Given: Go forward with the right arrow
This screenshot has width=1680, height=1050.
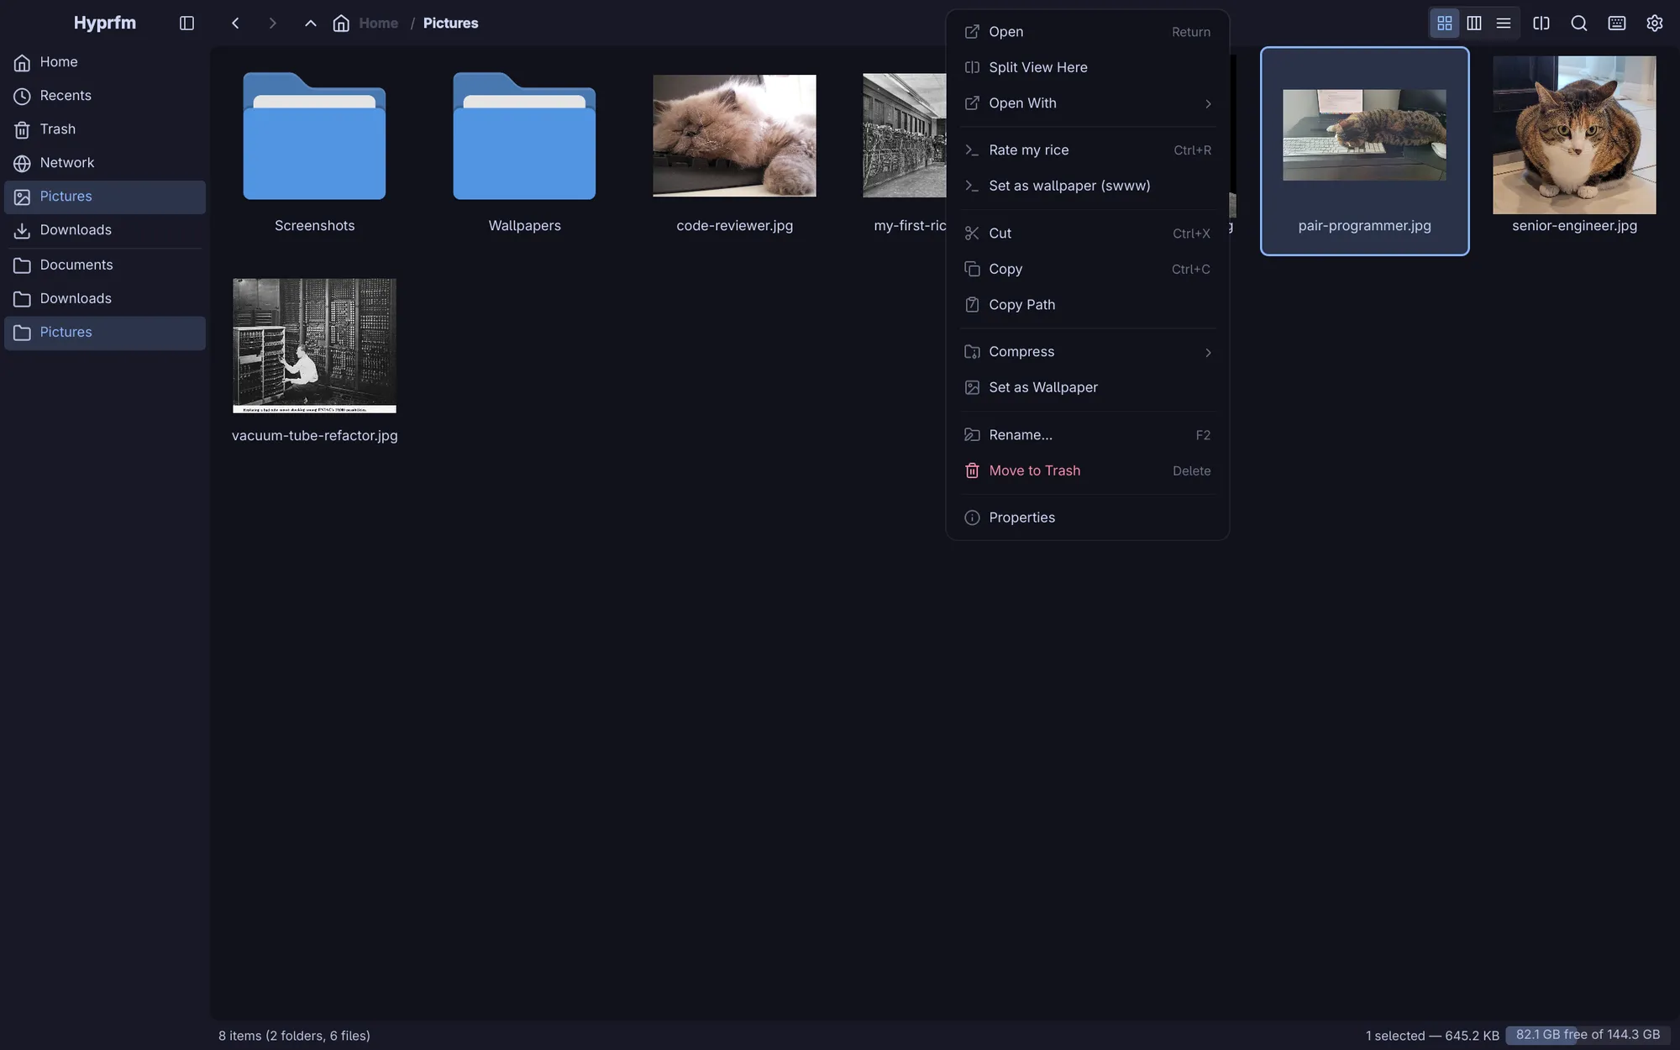Looking at the screenshot, I should point(272,24).
